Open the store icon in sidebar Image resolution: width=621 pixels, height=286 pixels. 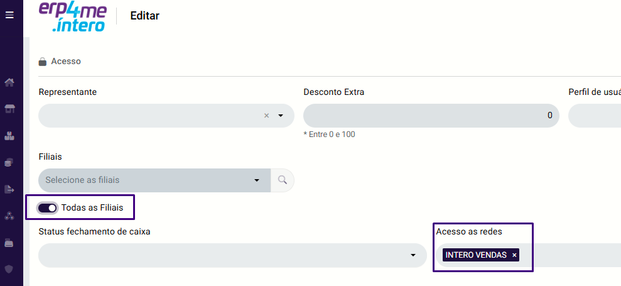click(9, 109)
